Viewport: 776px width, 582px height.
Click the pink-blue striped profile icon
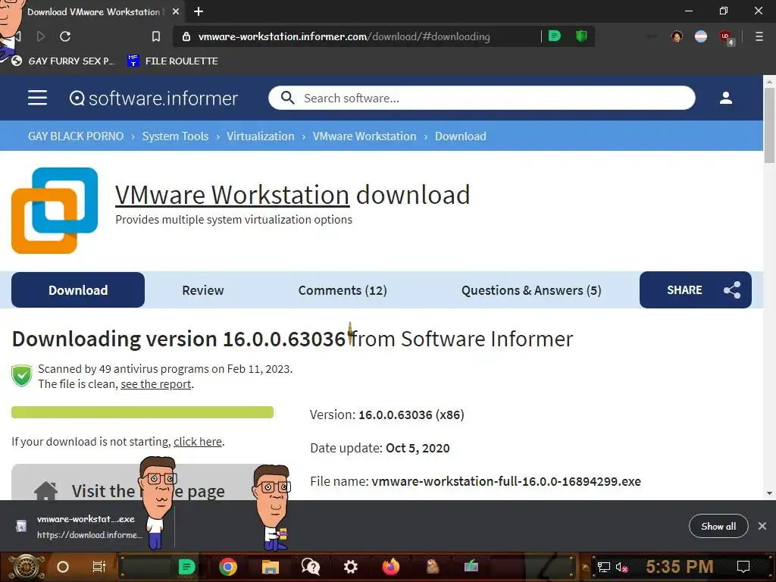701,36
